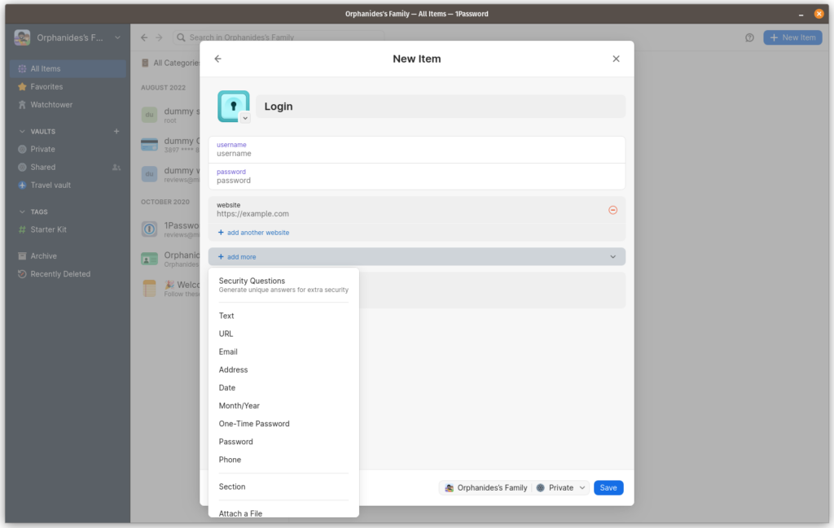Click the Shared vault people icon
The width and height of the screenshot is (834, 528).
[x=116, y=168]
